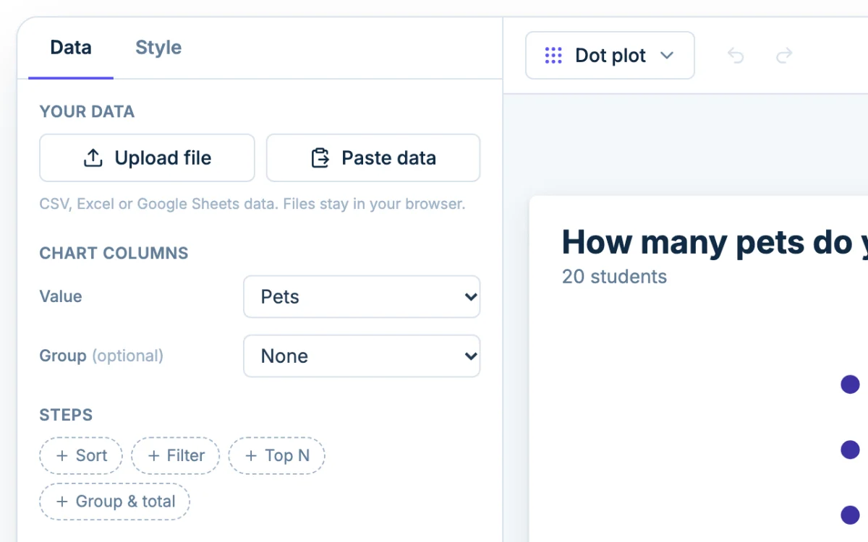This screenshot has height=542, width=868.
Task: Open the Value column dropdown showing Pets
Action: [362, 296]
